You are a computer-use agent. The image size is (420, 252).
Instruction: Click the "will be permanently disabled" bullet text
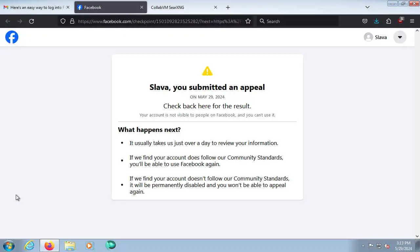(209, 185)
